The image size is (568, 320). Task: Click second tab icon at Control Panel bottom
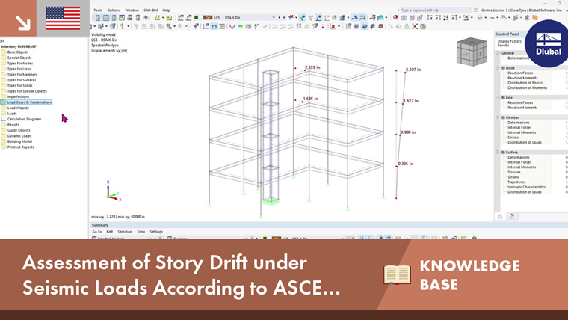coord(512,216)
